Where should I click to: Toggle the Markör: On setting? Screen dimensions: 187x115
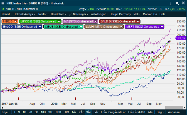point(150,14)
